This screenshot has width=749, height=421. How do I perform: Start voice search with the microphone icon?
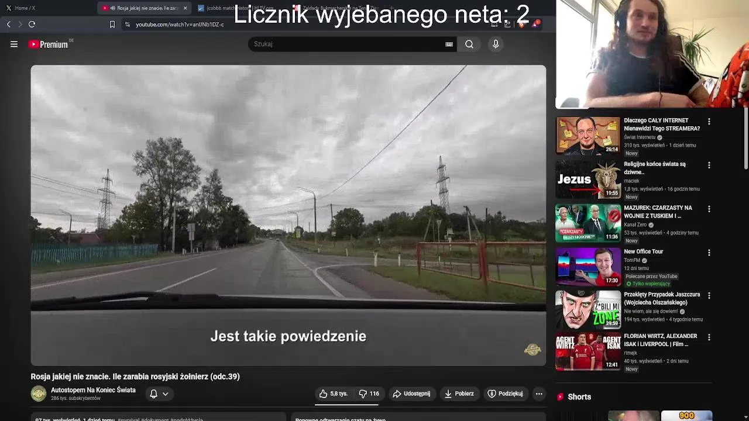tap(496, 44)
